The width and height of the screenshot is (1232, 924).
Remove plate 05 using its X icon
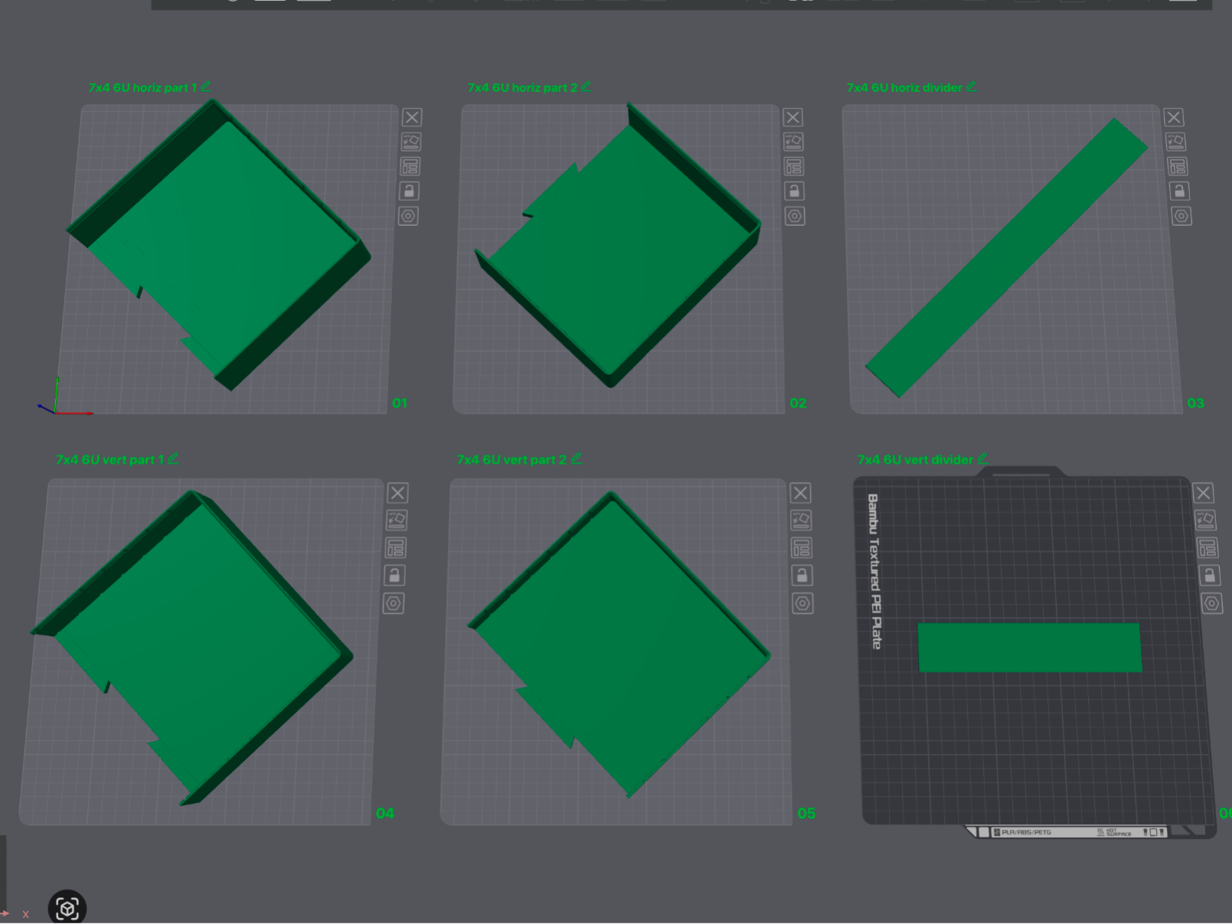(800, 493)
